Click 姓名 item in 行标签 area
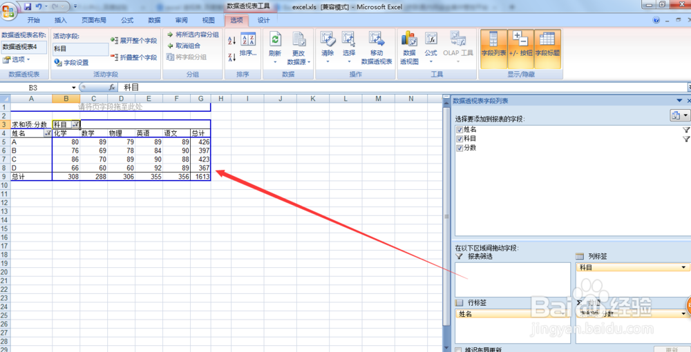The width and height of the screenshot is (691, 352). click(512, 314)
